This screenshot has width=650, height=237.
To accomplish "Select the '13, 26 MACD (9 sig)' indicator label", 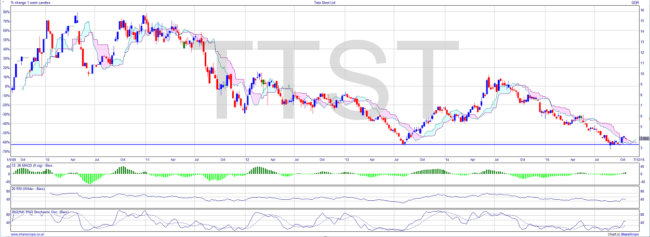I will coord(33,165).
